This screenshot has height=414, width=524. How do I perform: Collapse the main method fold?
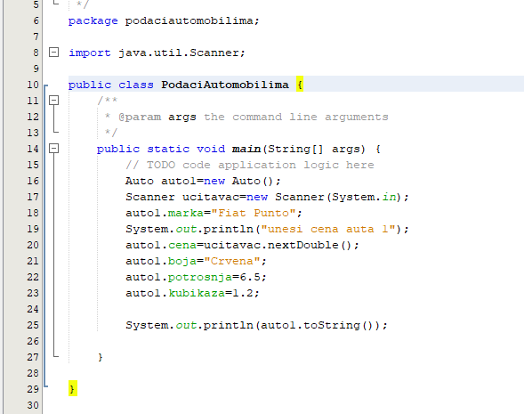coord(53,148)
